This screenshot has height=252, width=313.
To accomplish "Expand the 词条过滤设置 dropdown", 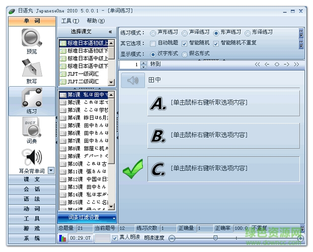I will 114,218.
